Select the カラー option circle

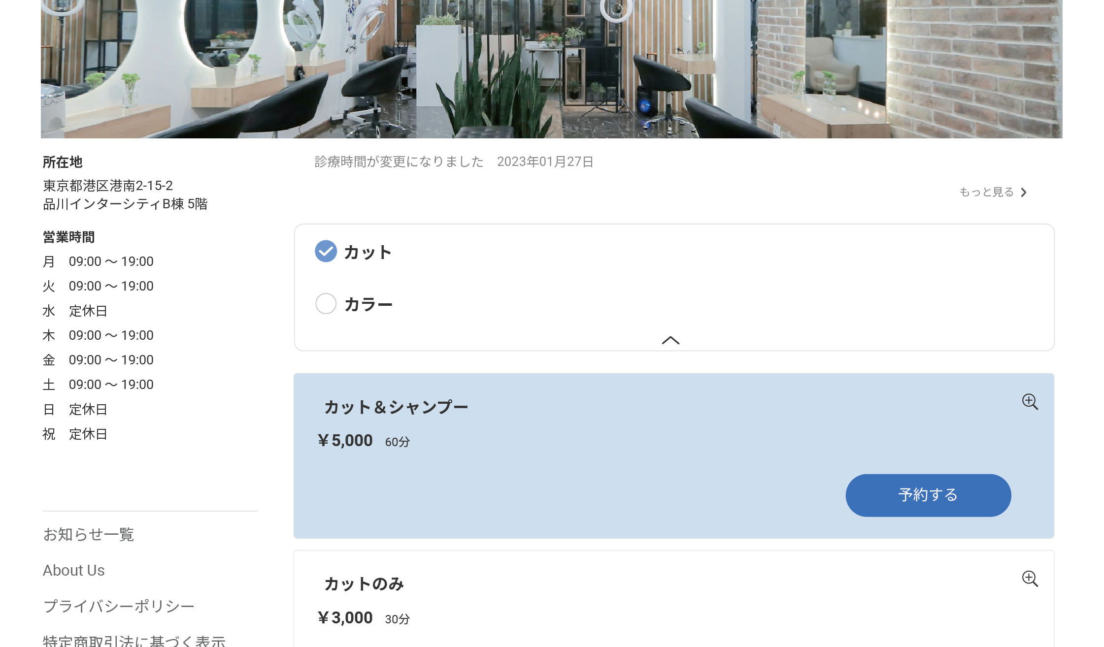tap(326, 304)
